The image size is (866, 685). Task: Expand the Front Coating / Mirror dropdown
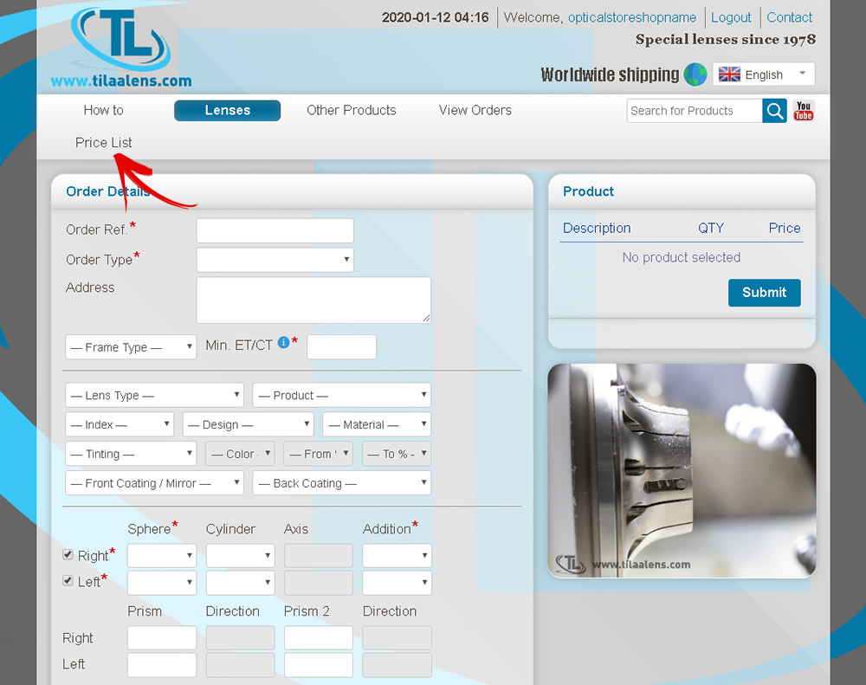(x=154, y=483)
